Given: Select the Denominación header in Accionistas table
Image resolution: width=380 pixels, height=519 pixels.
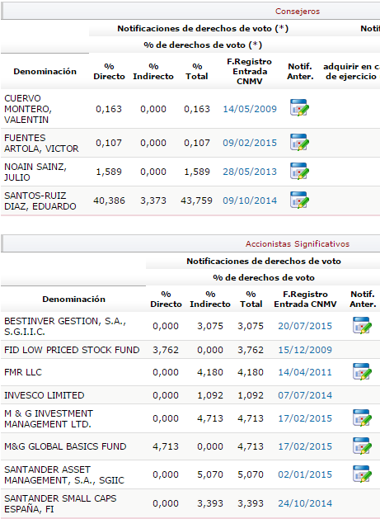Looking at the screenshot, I should (x=73, y=300).
